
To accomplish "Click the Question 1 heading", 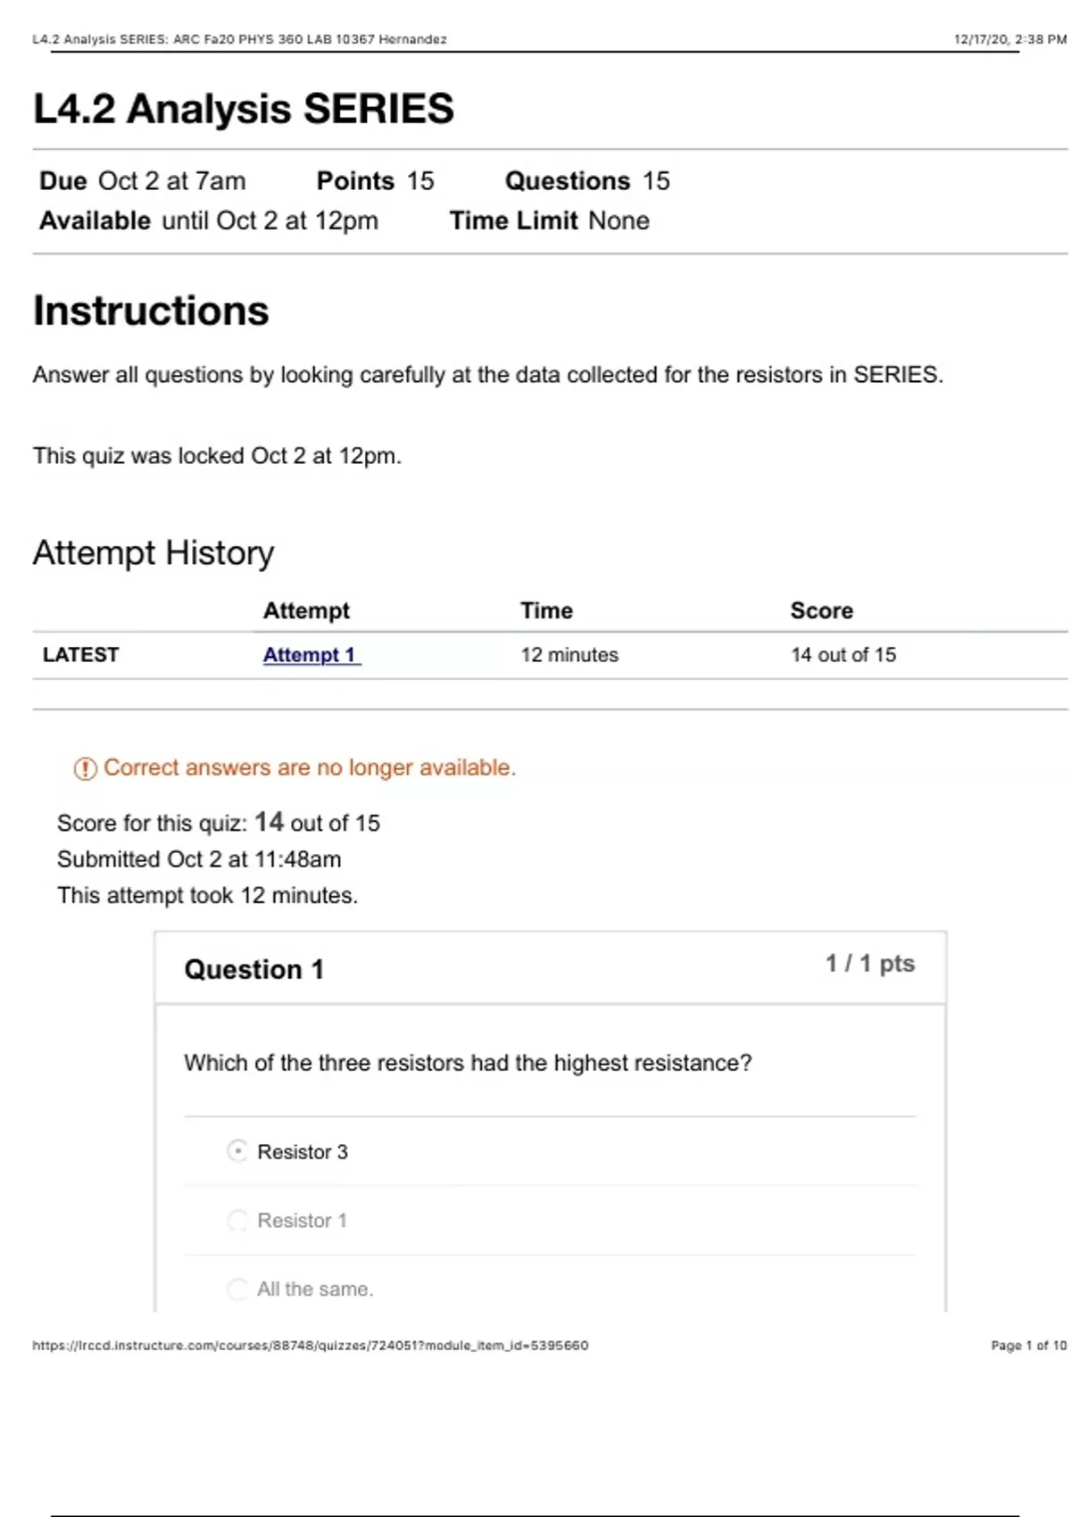I will pyautogui.click(x=253, y=969).
